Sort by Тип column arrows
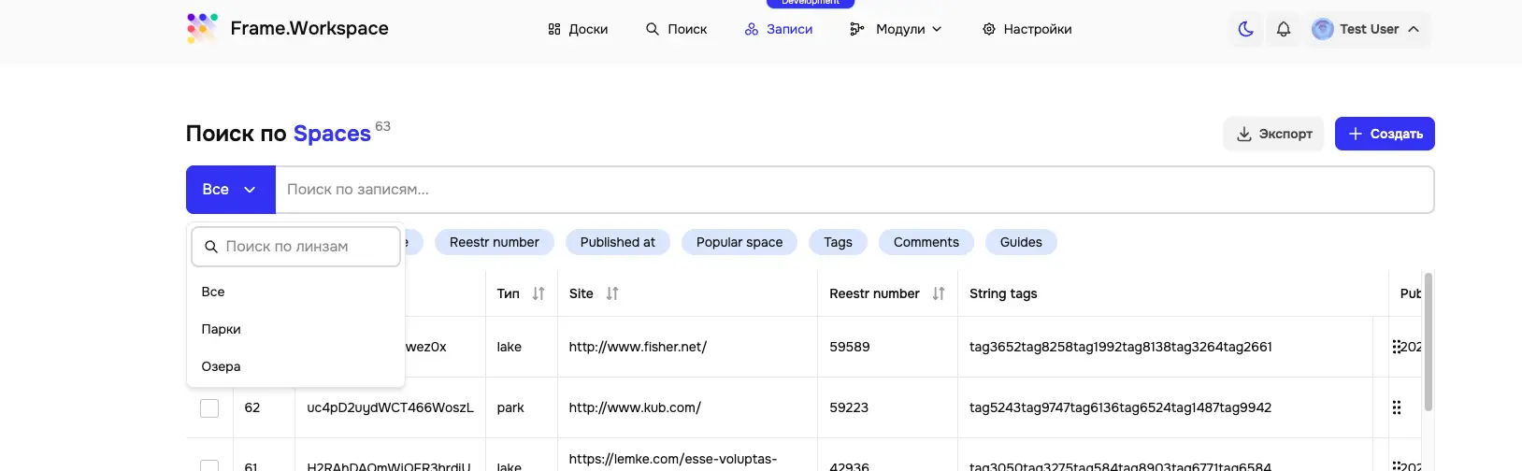Image resolution: width=1522 pixels, height=471 pixels. click(538, 293)
